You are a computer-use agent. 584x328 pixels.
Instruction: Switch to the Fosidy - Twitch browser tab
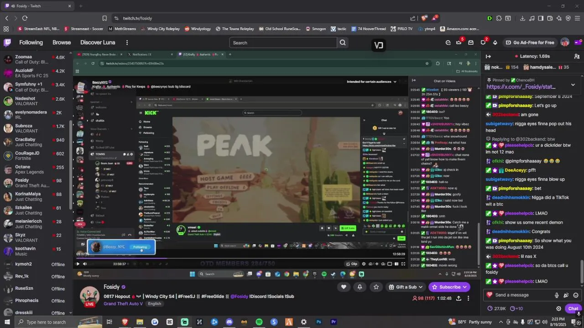[38, 6]
